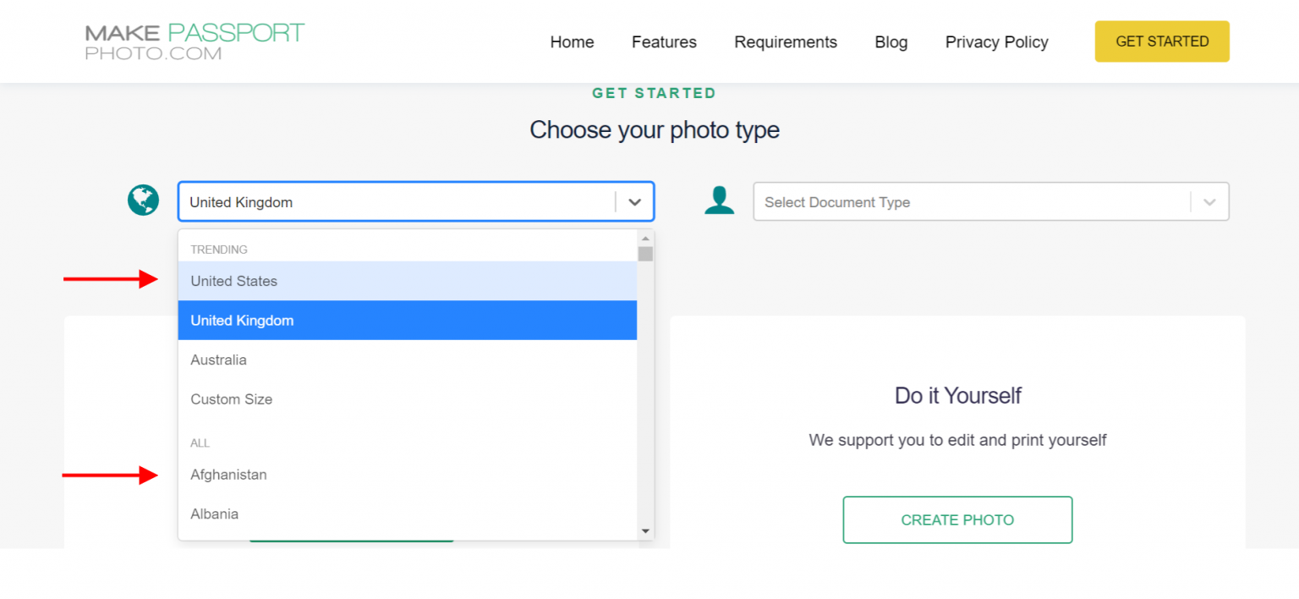Screen dimensions: 1299x599
Task: Open the Home nav link
Action: [x=572, y=42]
